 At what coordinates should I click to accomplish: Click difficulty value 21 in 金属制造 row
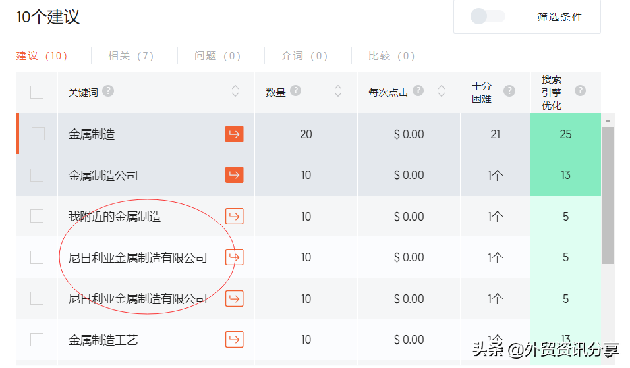(x=496, y=134)
